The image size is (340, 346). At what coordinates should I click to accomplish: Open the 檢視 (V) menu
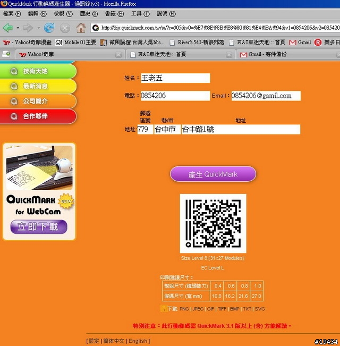coord(63,14)
